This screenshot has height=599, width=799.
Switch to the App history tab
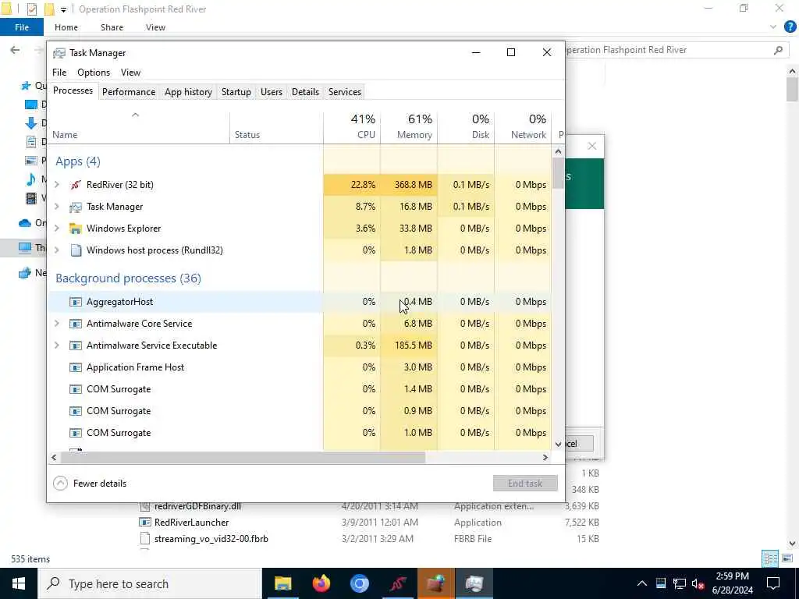[188, 92]
